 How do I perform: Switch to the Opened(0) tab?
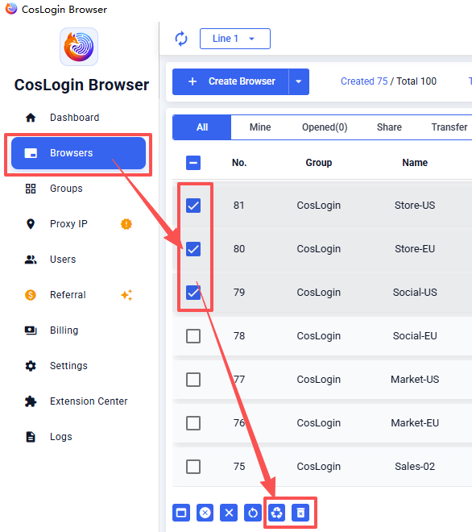[x=325, y=127]
